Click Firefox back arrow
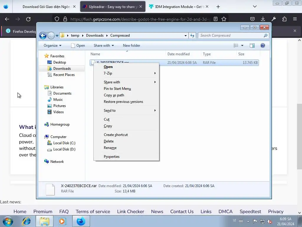Image resolution: width=302 pixels, height=227 pixels. coord(7,19)
